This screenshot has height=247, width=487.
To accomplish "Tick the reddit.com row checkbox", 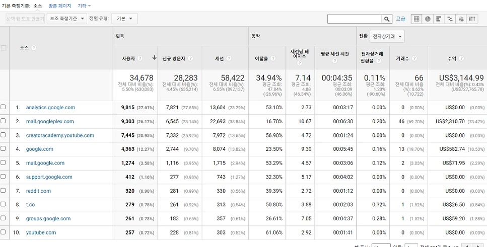I will pyautogui.click(x=3, y=190).
